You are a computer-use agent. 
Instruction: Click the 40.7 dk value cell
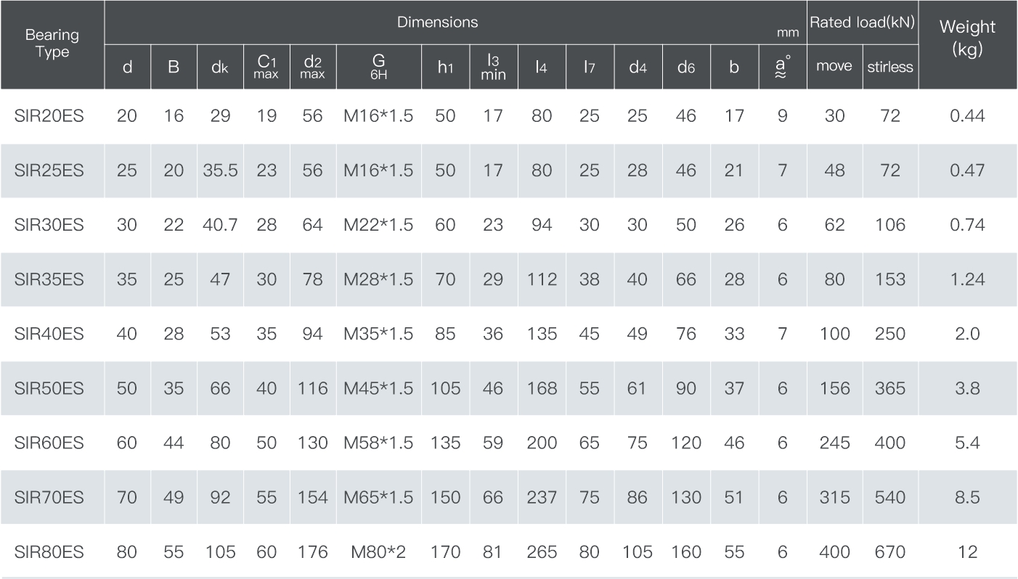tap(220, 225)
